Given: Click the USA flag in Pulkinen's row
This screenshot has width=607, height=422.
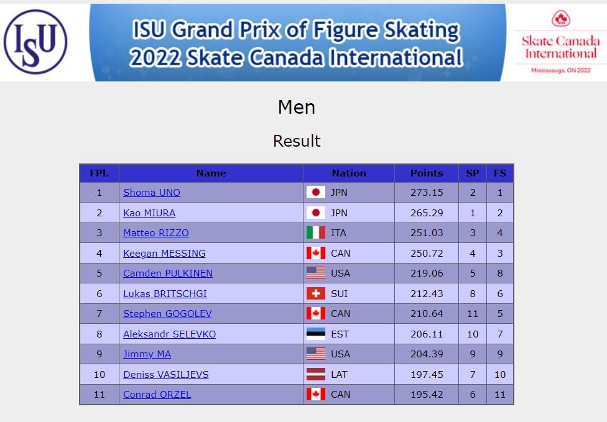Looking at the screenshot, I should tap(315, 273).
